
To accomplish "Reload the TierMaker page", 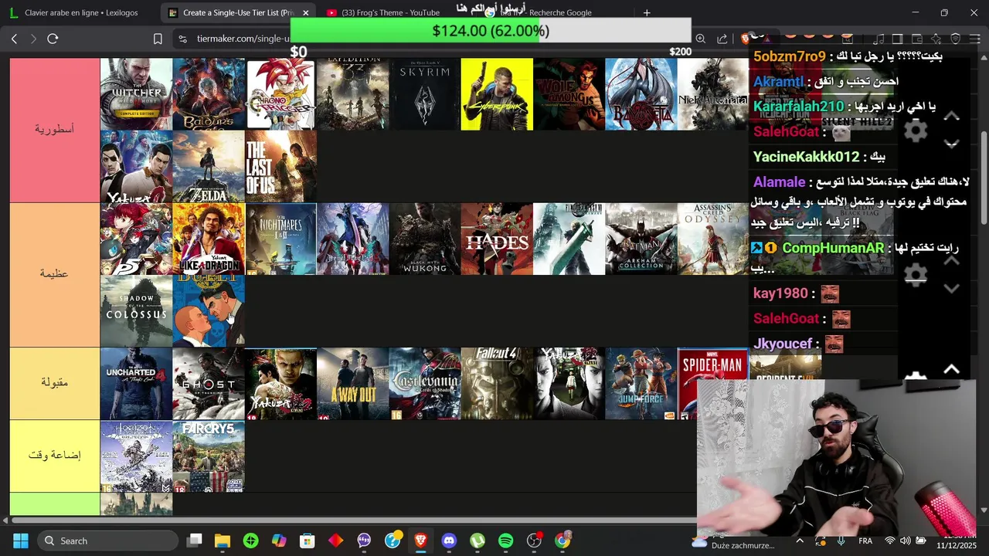I will [53, 39].
